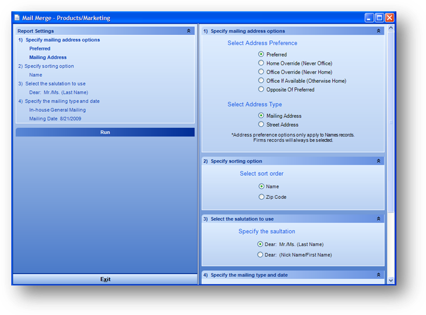Select Office If Available (Otherwise Home)
The image size is (426, 315).
click(x=261, y=81)
